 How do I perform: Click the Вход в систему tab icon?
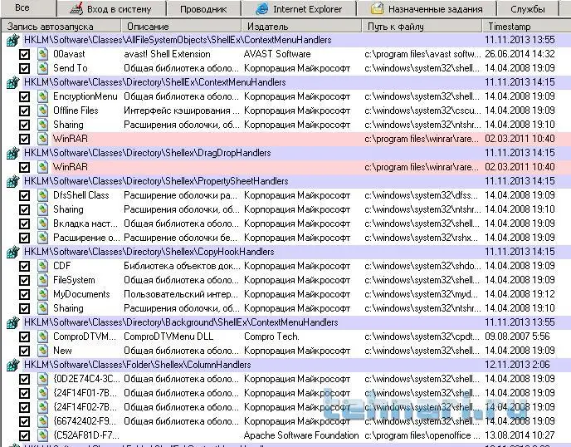(x=76, y=8)
